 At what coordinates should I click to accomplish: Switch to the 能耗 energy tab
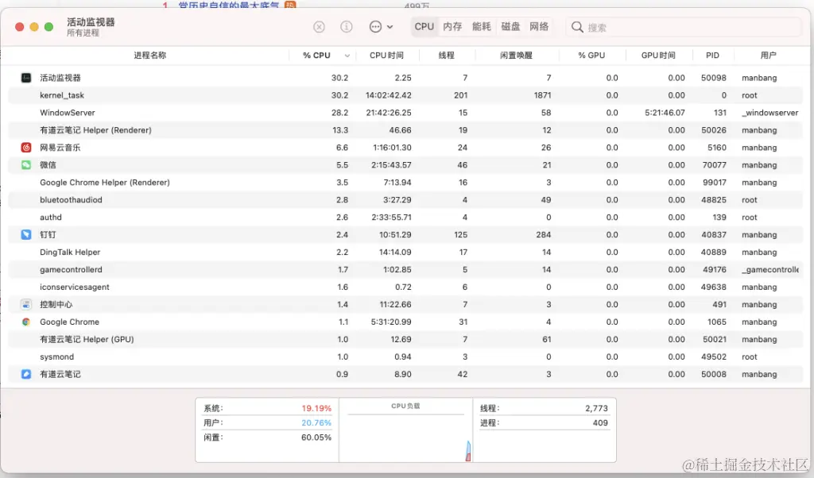coord(481,26)
